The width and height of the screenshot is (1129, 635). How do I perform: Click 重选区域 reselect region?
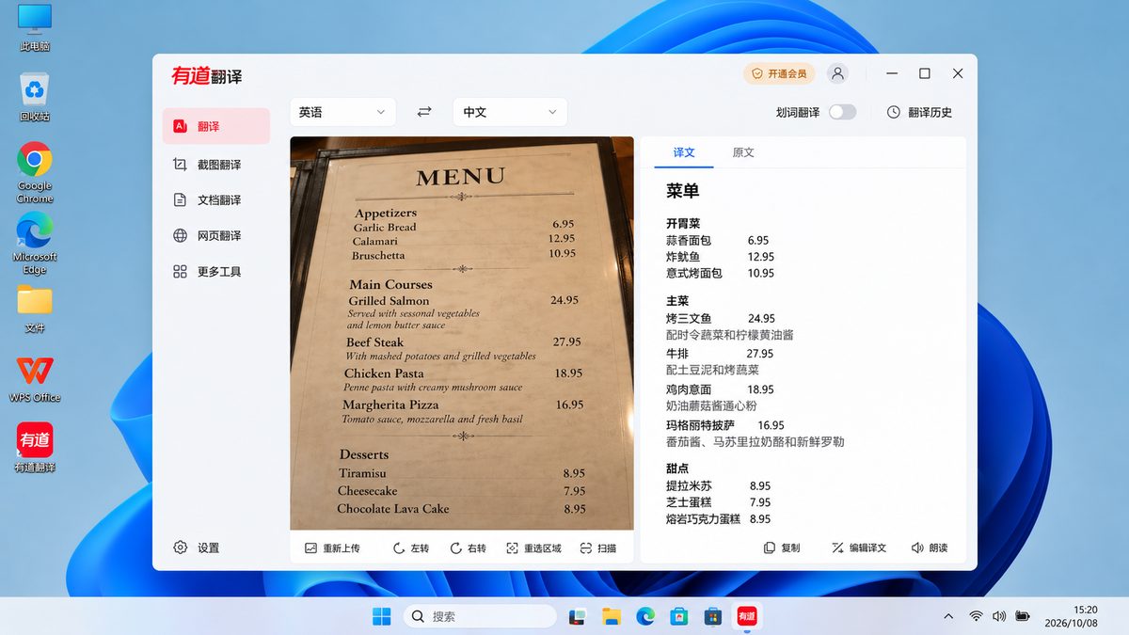(533, 548)
